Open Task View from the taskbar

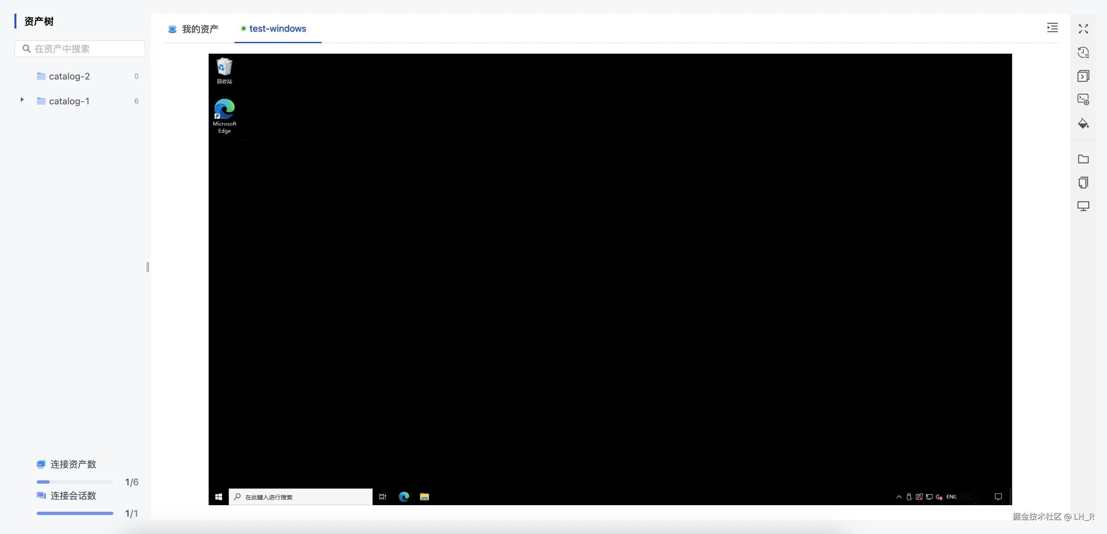tap(382, 497)
